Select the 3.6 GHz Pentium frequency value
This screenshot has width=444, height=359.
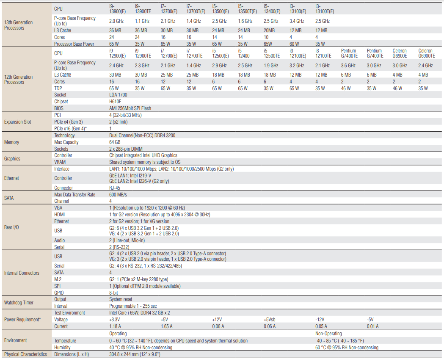click(x=348, y=66)
